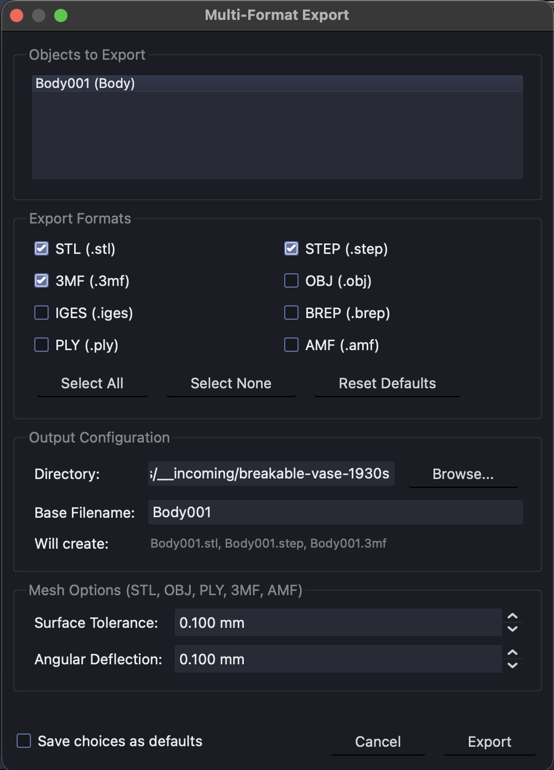554x770 pixels.
Task: Click the Select All button
Action: click(92, 383)
